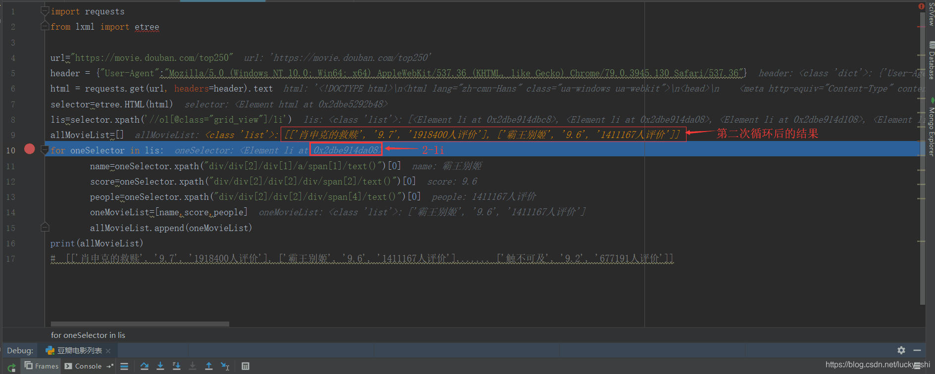Click the Force Step Into icon
This screenshot has height=374, width=935.
193,366
